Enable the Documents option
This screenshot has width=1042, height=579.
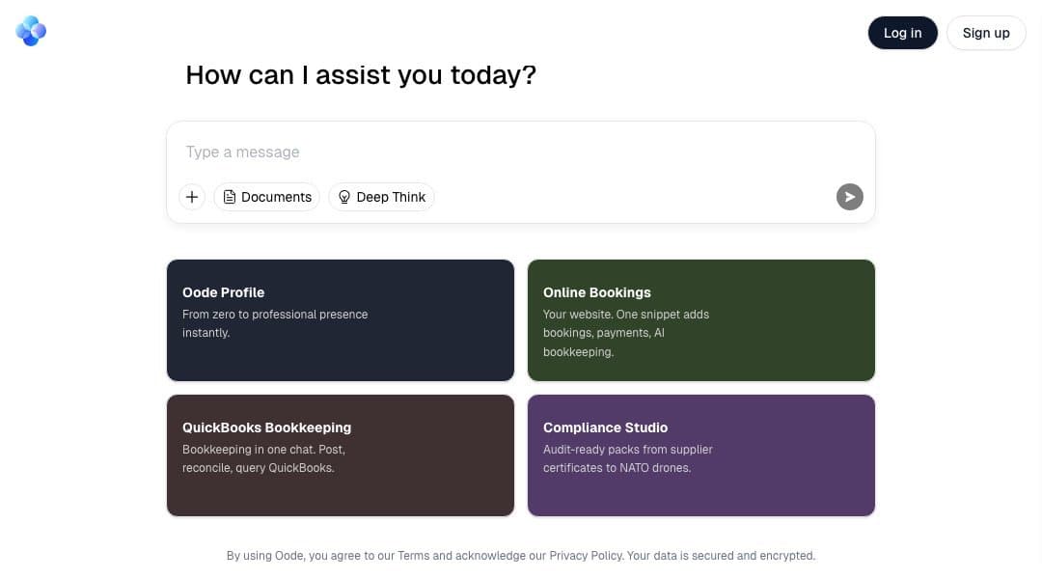[x=266, y=196]
